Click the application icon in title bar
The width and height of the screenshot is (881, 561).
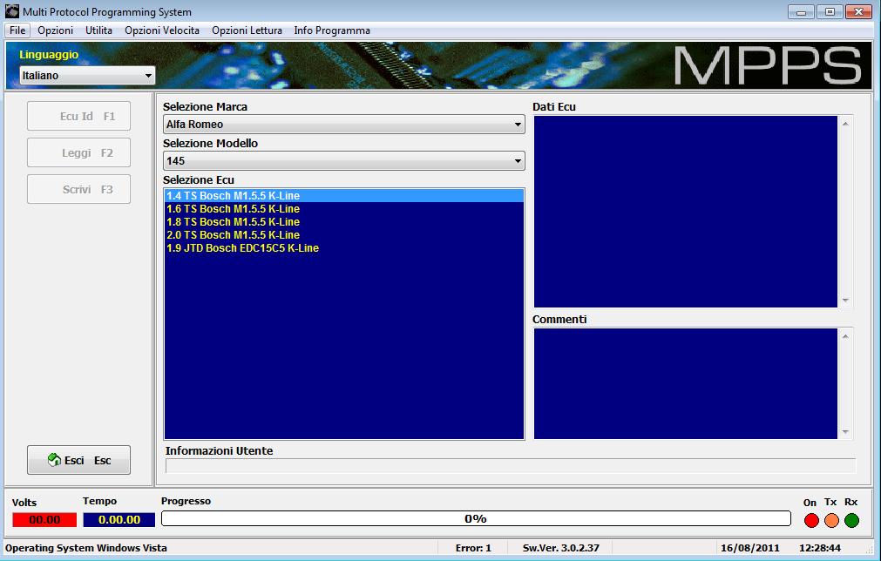click(x=12, y=11)
